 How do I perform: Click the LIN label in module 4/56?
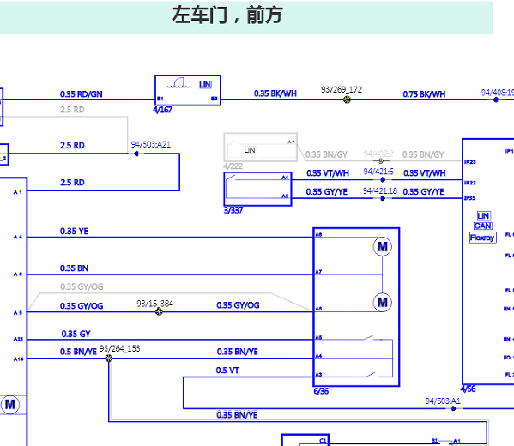(x=483, y=215)
